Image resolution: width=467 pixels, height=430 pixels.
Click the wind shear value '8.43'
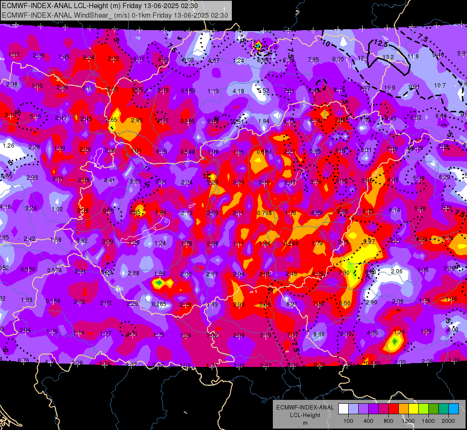coord(391,118)
